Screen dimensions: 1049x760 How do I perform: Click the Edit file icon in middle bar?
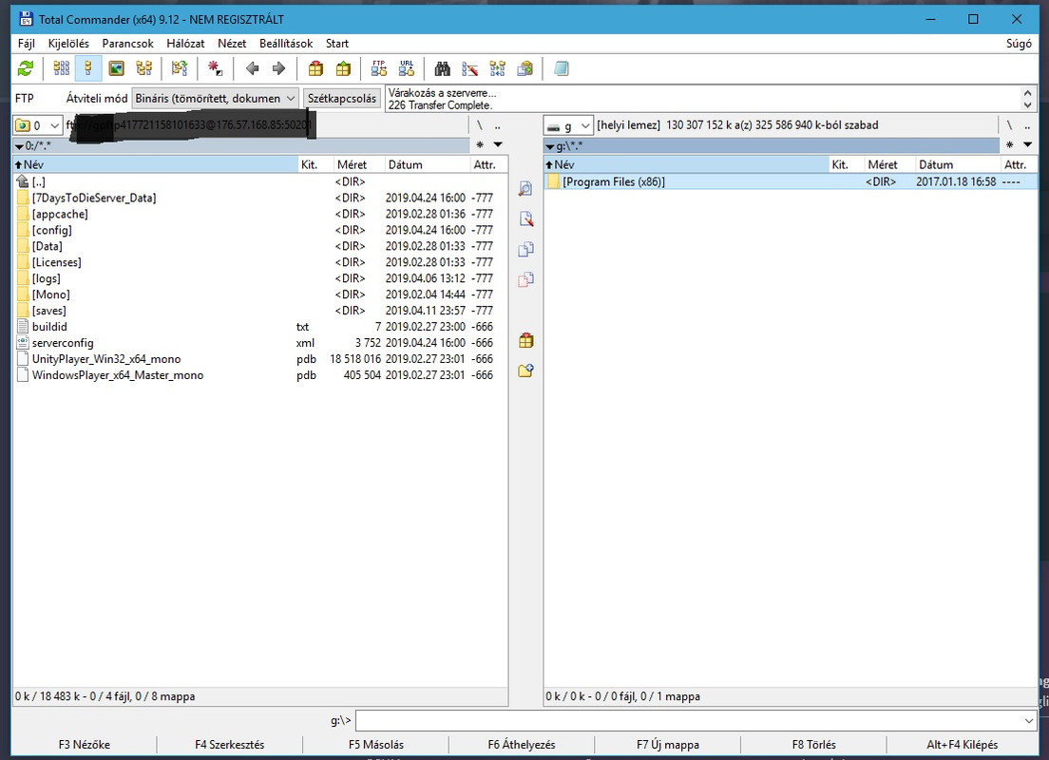click(525, 218)
